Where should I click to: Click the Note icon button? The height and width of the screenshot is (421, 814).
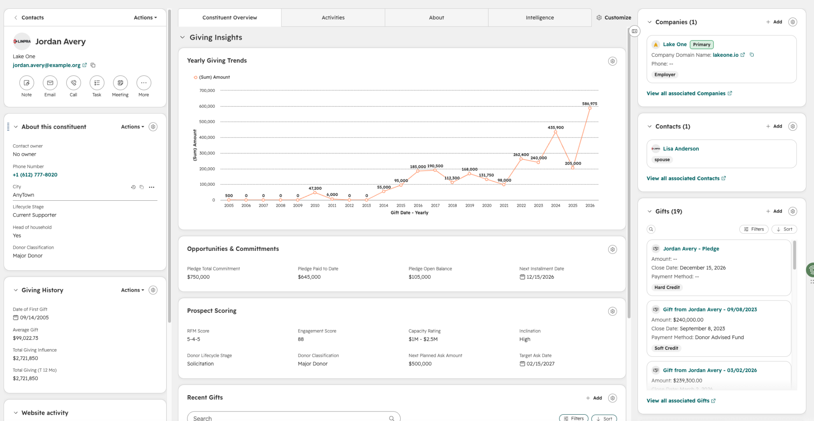pyautogui.click(x=27, y=83)
